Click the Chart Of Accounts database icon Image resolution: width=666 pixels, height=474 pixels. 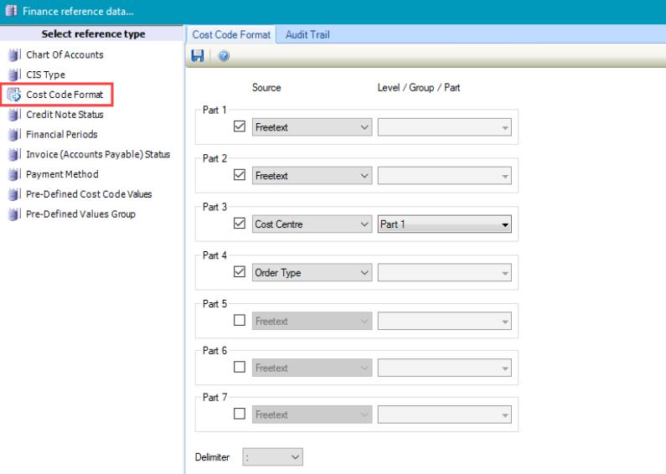pos(13,55)
